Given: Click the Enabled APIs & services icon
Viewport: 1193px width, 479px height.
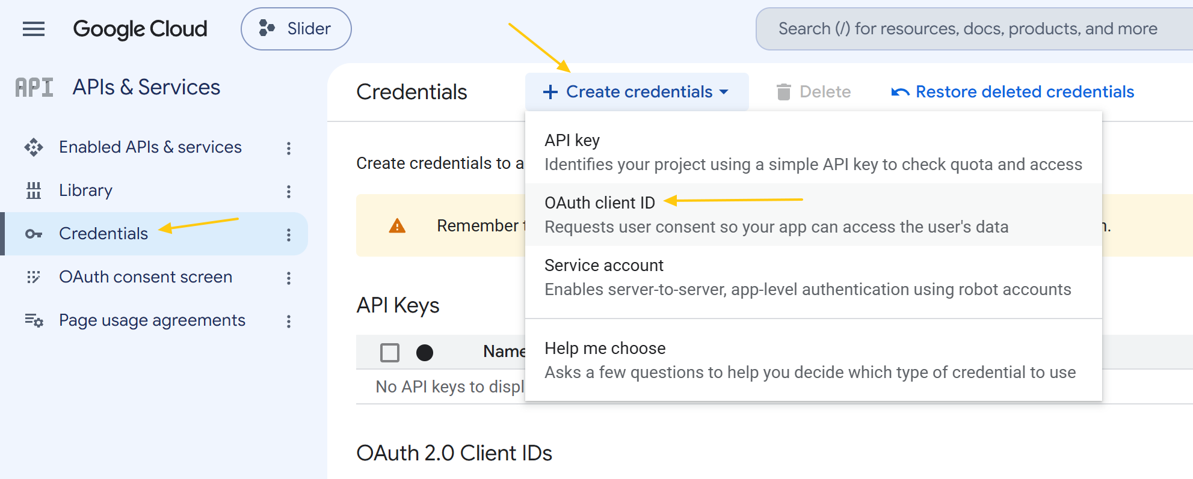Looking at the screenshot, I should [34, 147].
